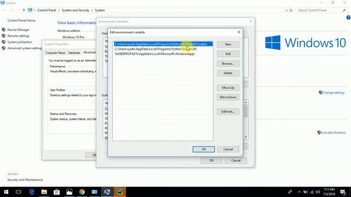Open the Control Panel help icon
Viewport: 351px width, 197px height.
coord(348,18)
